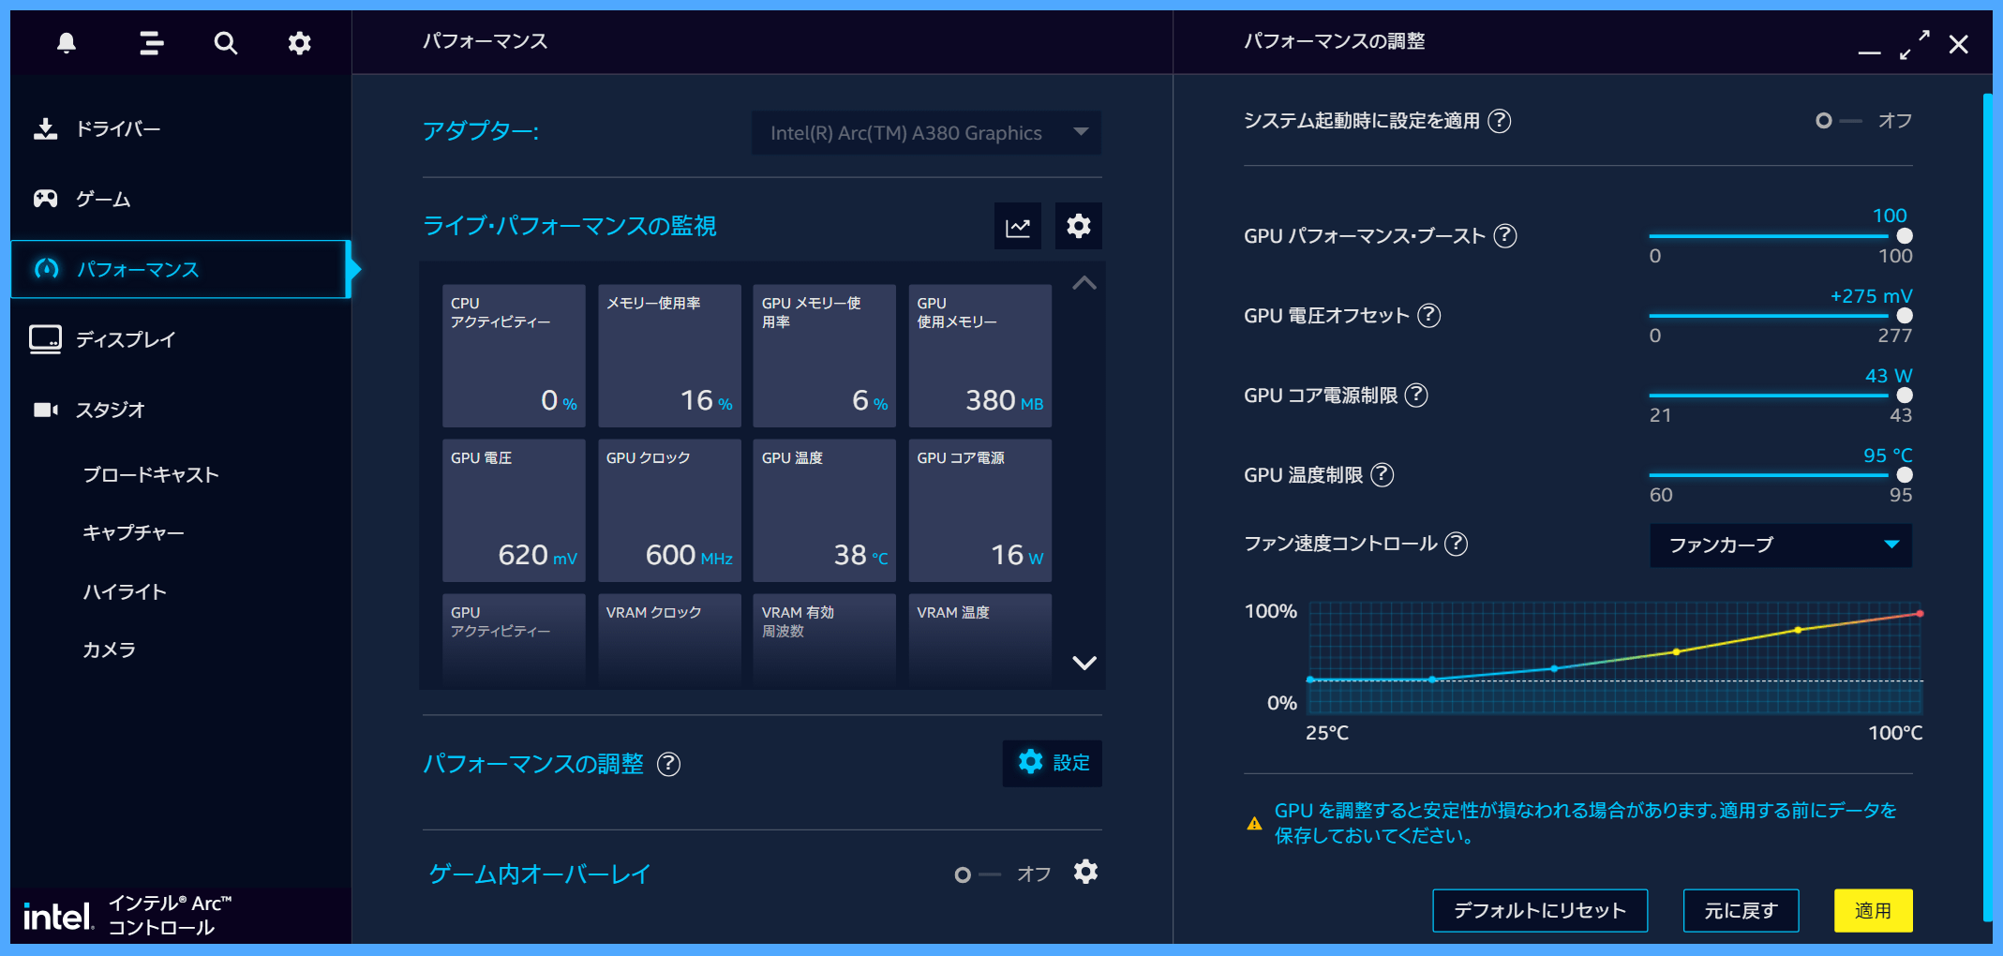
Task: Select the VRAM 温度 tile
Action: coord(980,639)
